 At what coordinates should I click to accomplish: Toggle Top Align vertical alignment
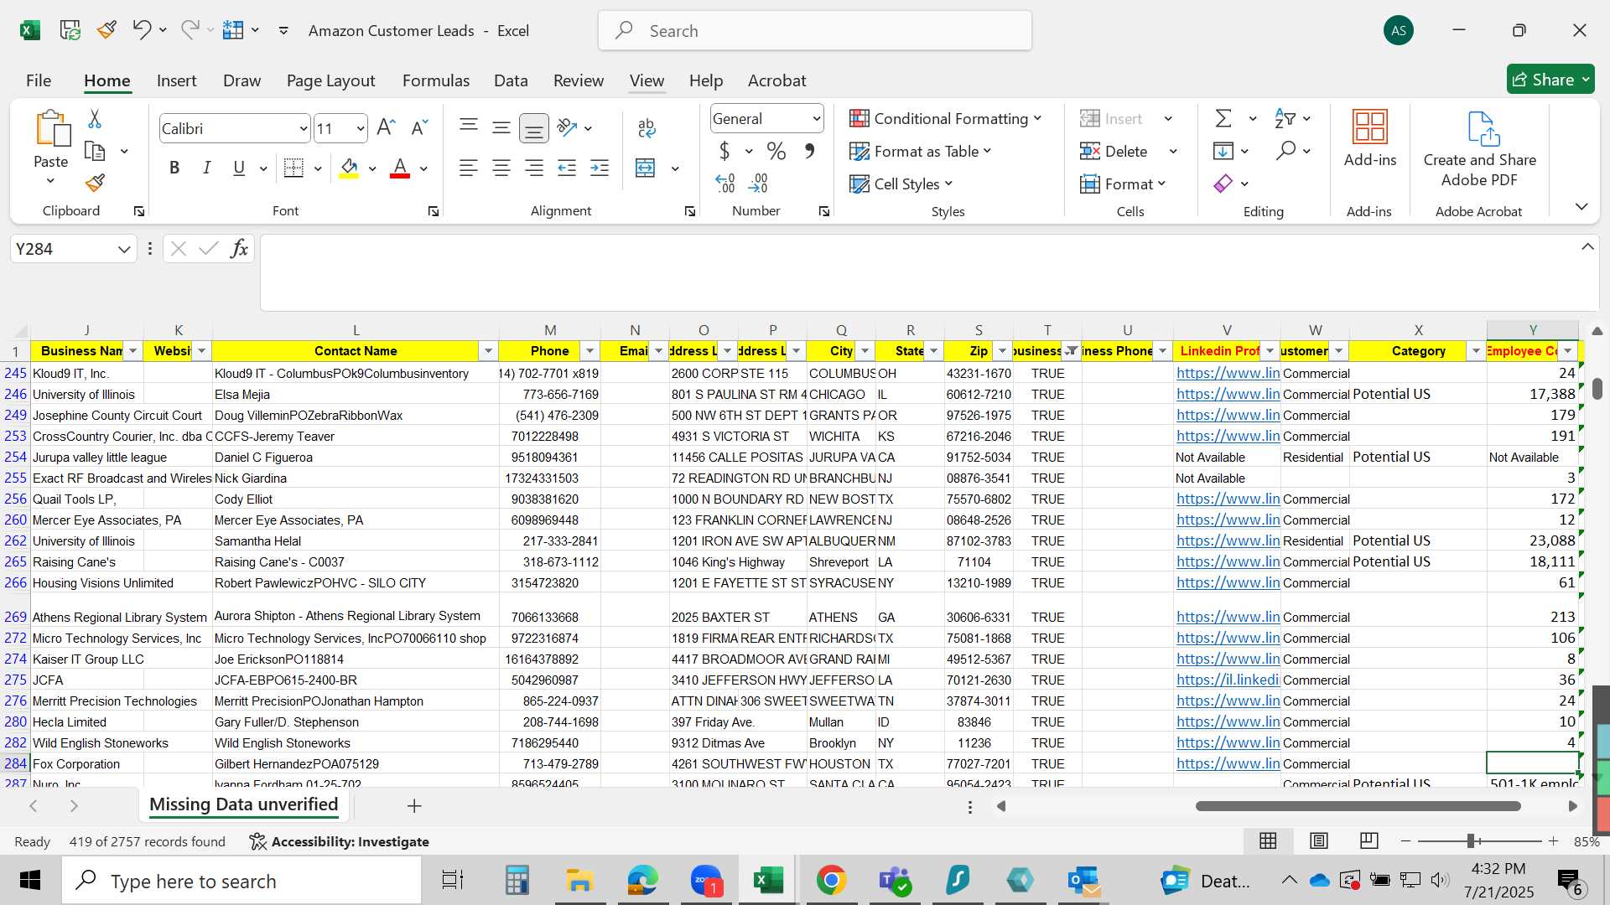[469, 127]
